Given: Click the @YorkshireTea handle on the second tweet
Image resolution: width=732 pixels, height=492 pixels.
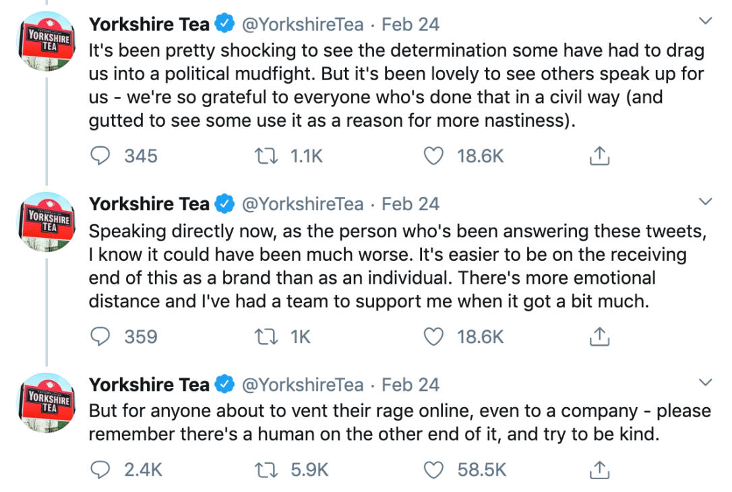Looking at the screenshot, I should [x=302, y=204].
